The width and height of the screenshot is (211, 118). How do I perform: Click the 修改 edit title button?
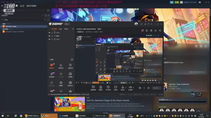pyautogui.click(x=99, y=29)
